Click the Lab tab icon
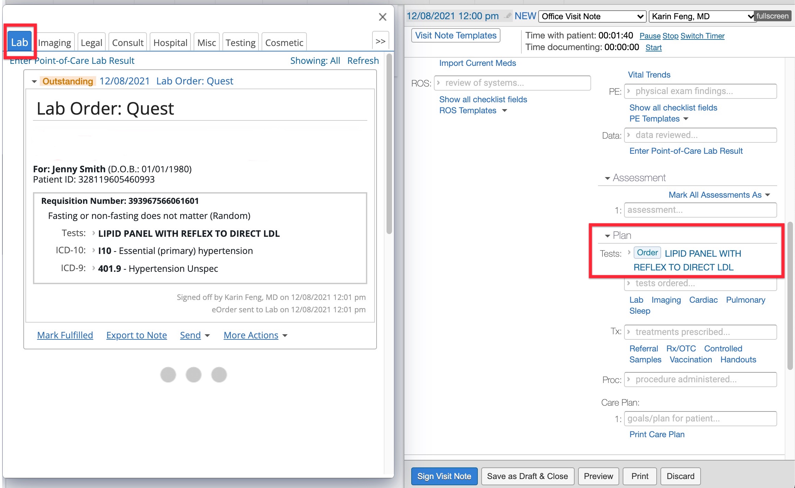795x488 pixels. click(19, 42)
